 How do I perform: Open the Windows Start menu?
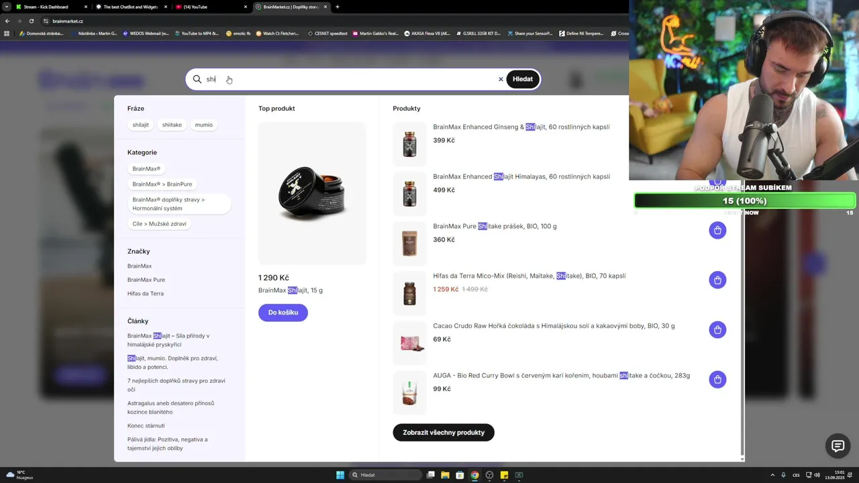coord(340,475)
